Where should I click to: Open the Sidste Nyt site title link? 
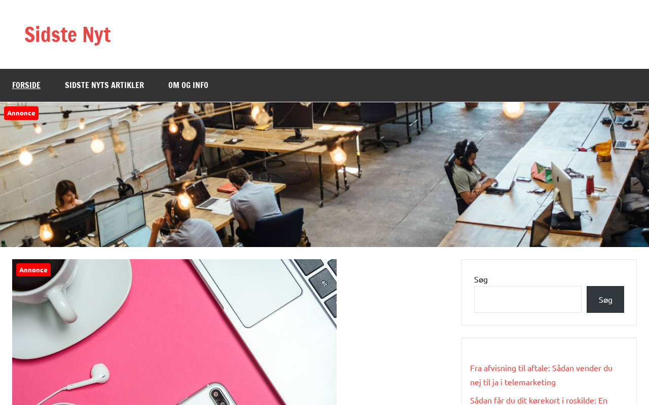[67, 34]
